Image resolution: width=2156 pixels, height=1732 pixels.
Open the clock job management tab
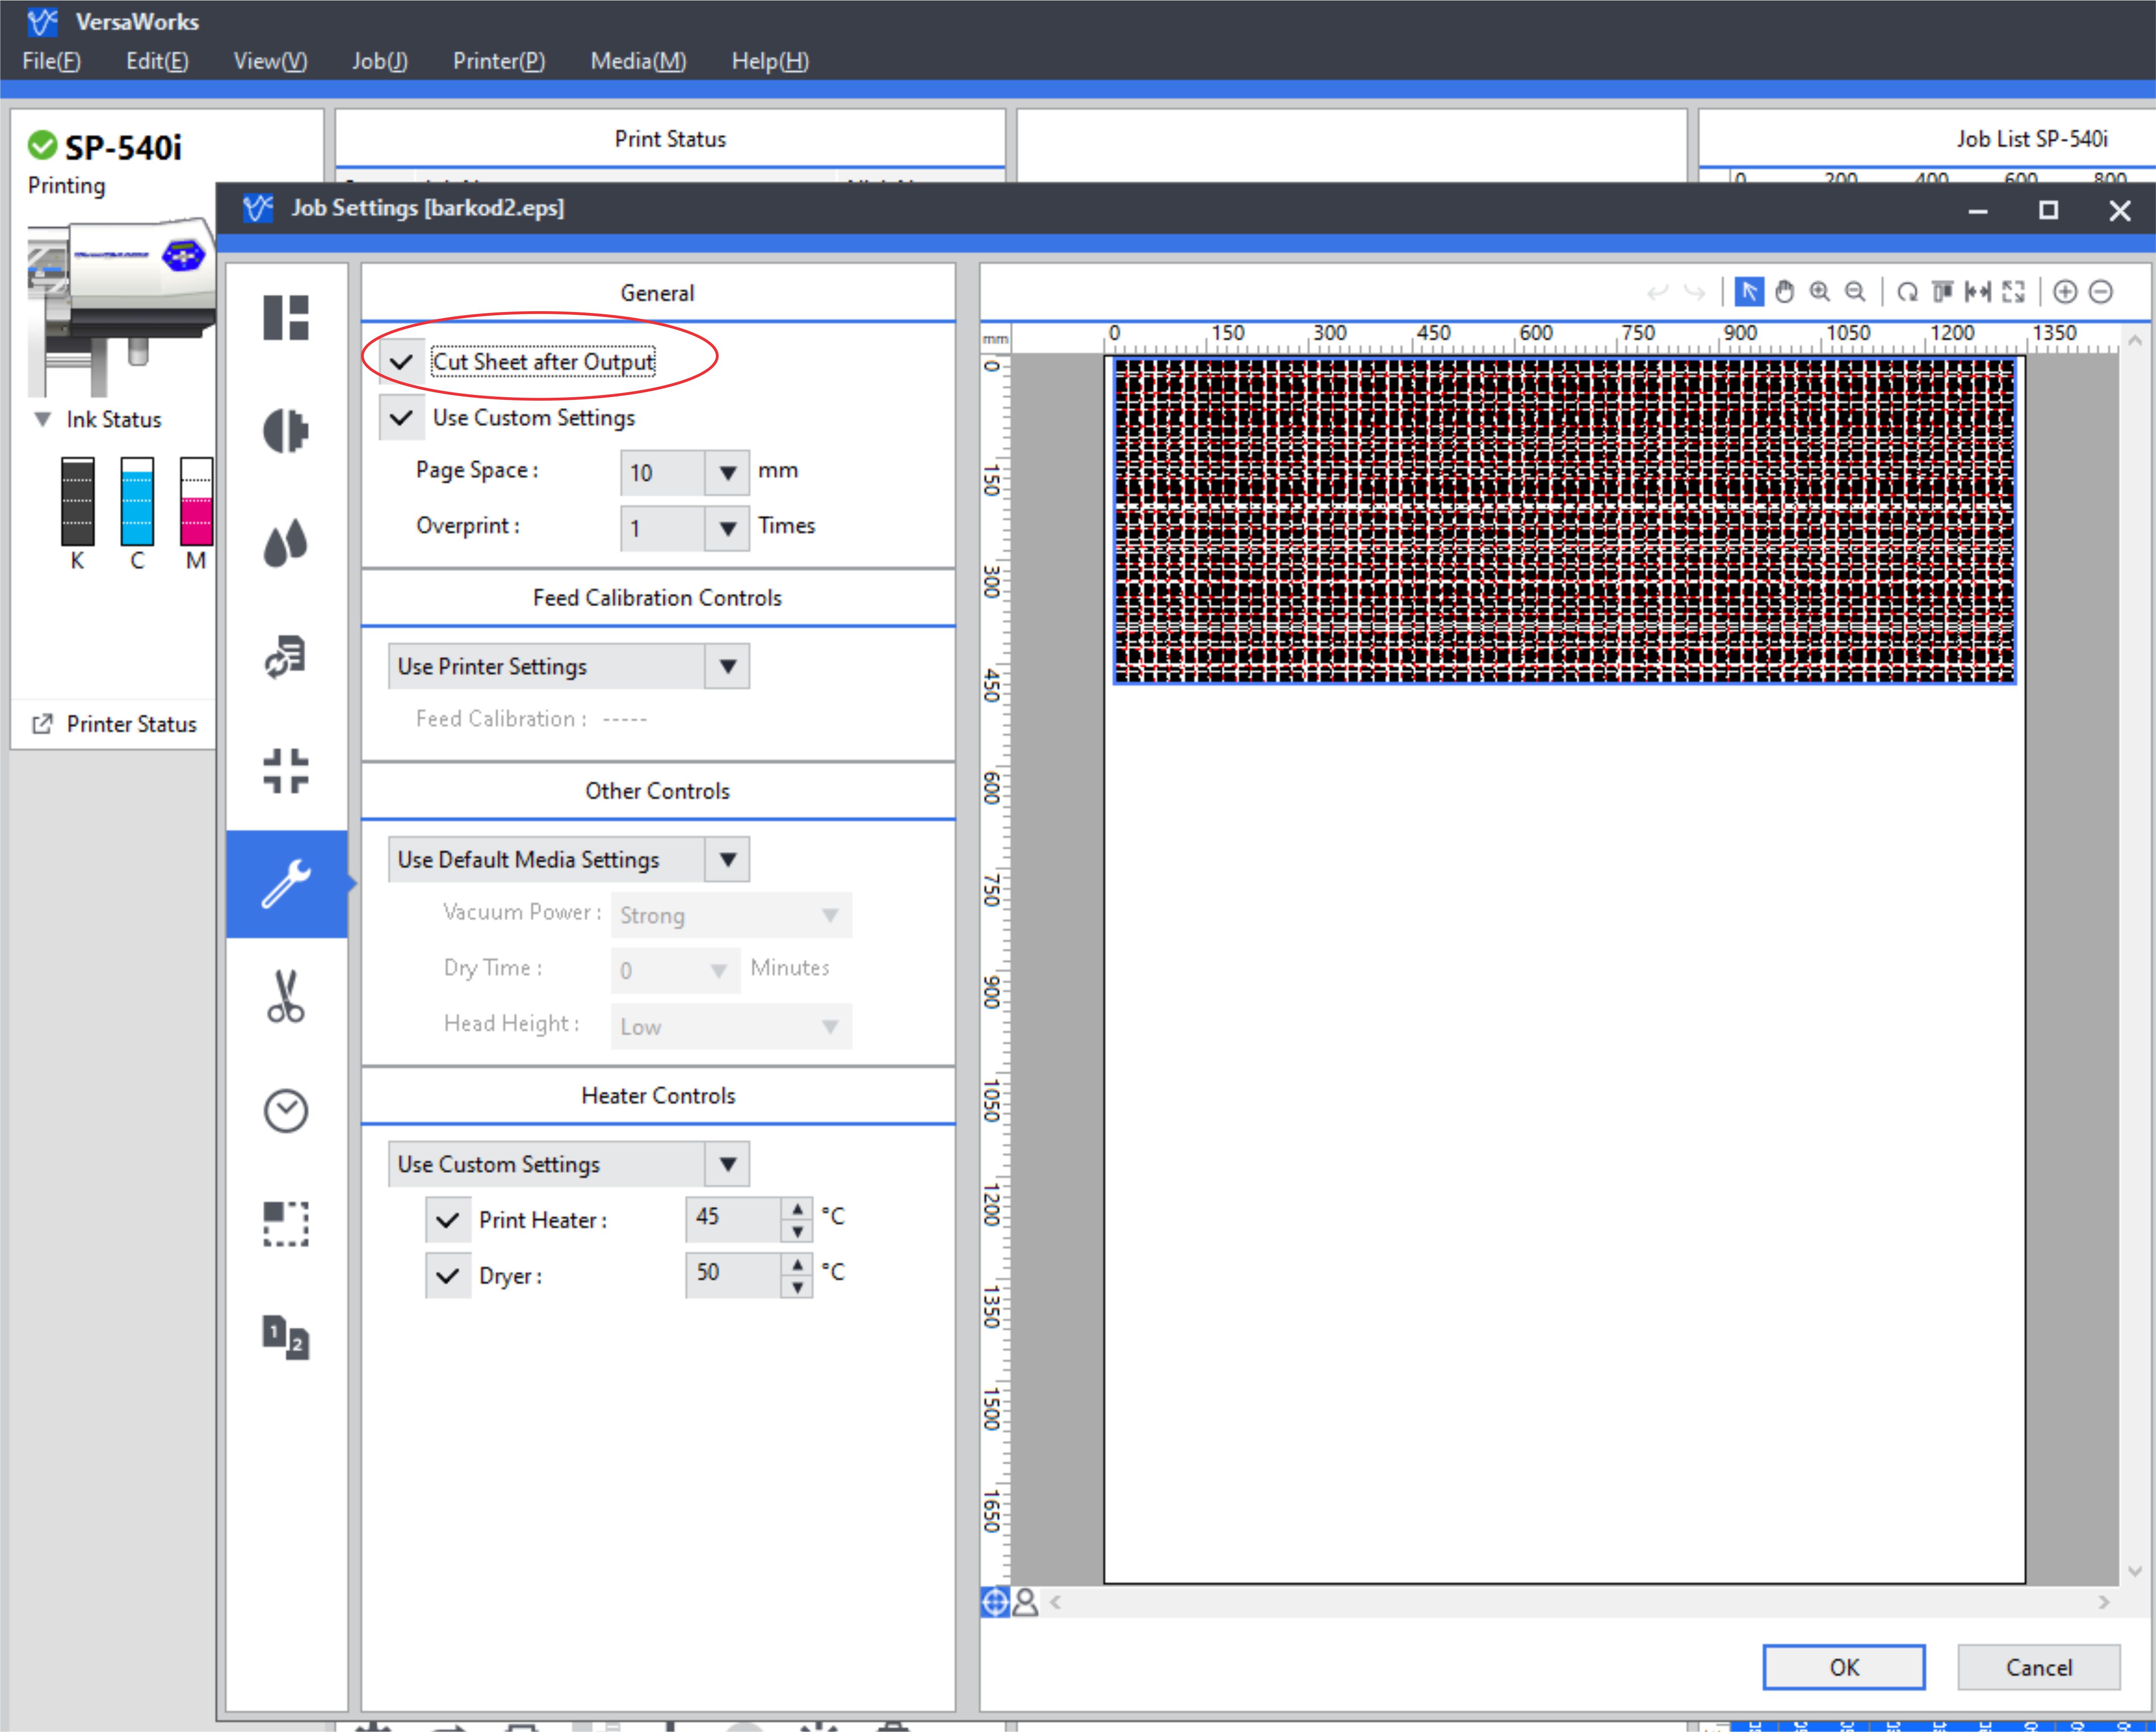click(286, 1110)
